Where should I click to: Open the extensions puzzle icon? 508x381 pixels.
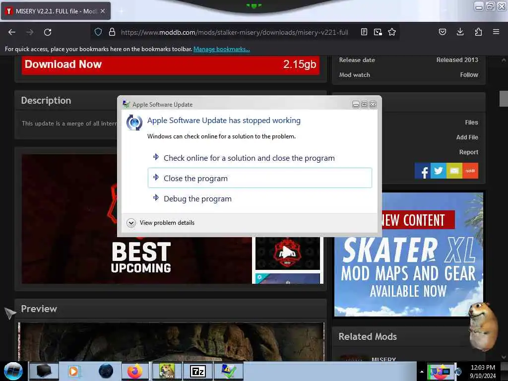coord(478,32)
